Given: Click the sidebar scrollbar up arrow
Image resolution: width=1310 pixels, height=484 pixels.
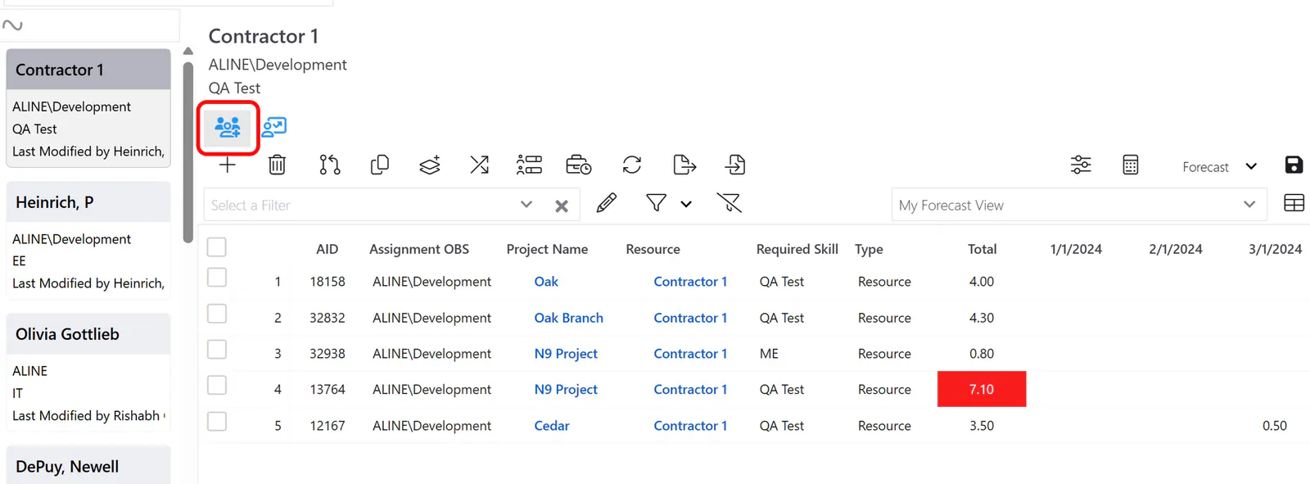Looking at the screenshot, I should pyautogui.click(x=188, y=51).
